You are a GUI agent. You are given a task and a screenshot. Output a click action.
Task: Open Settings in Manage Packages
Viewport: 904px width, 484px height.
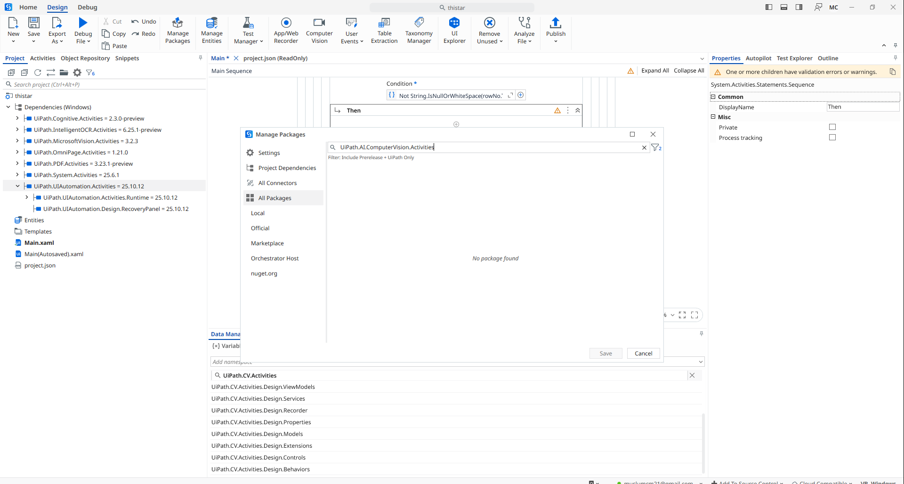pos(283,153)
